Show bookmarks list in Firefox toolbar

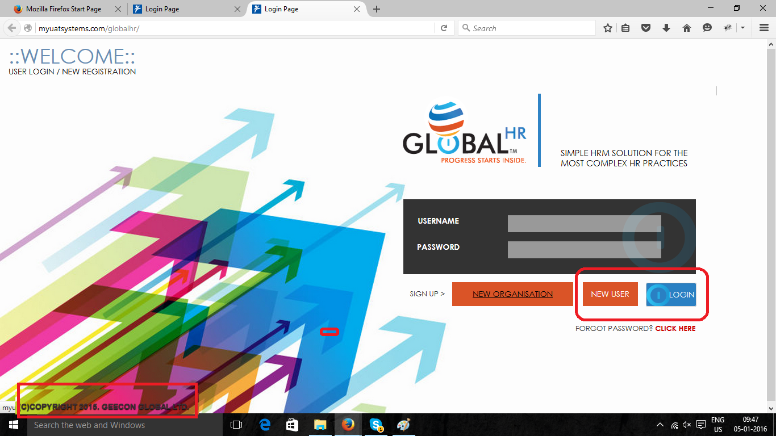[625, 28]
